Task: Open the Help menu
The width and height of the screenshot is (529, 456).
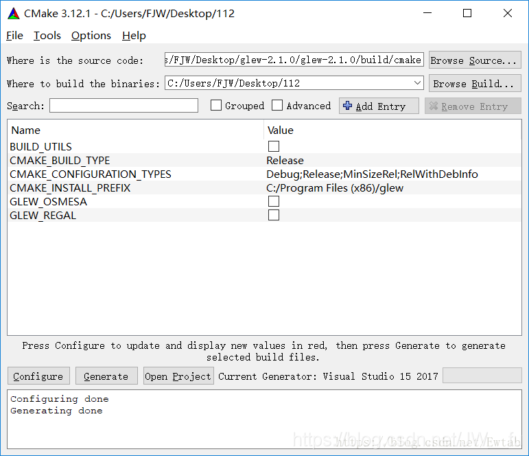Action: pos(134,36)
